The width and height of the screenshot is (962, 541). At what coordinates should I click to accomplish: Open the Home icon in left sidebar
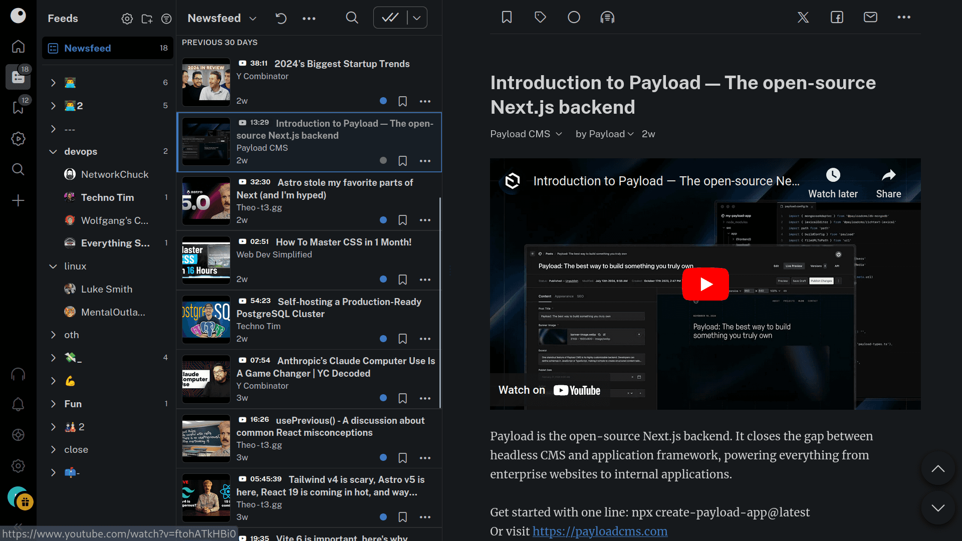coord(18,46)
